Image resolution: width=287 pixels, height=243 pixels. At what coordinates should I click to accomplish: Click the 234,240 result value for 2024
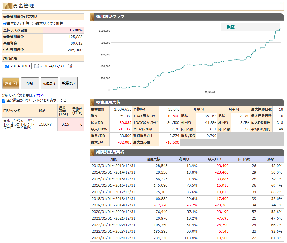point(161,238)
